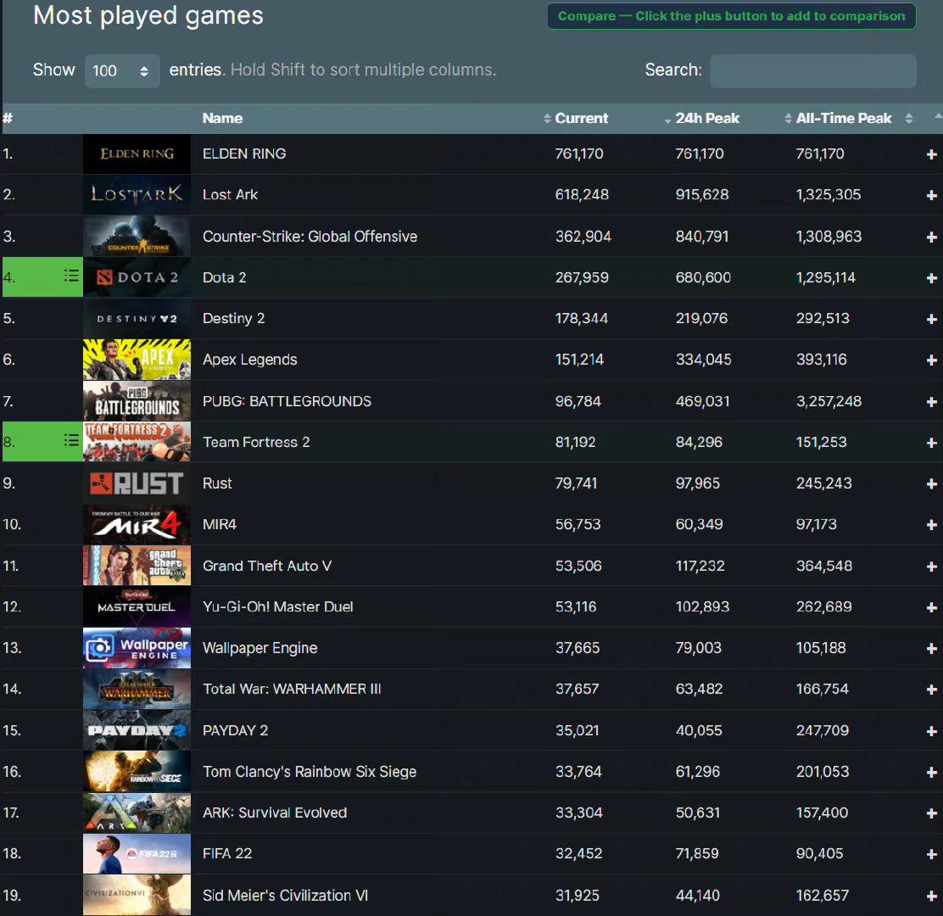
Task: Add Lost Ark to comparison with plus
Action: click(932, 195)
